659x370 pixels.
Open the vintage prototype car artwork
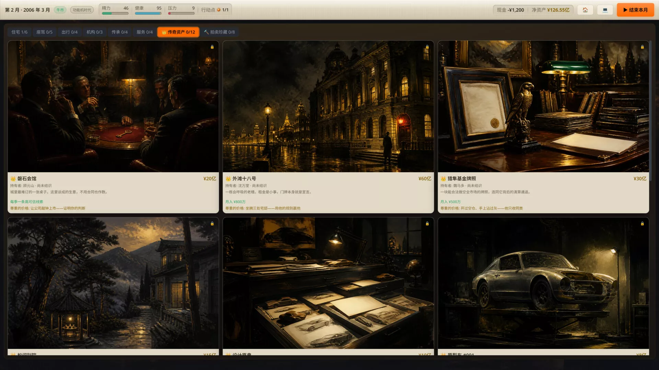(x=543, y=283)
